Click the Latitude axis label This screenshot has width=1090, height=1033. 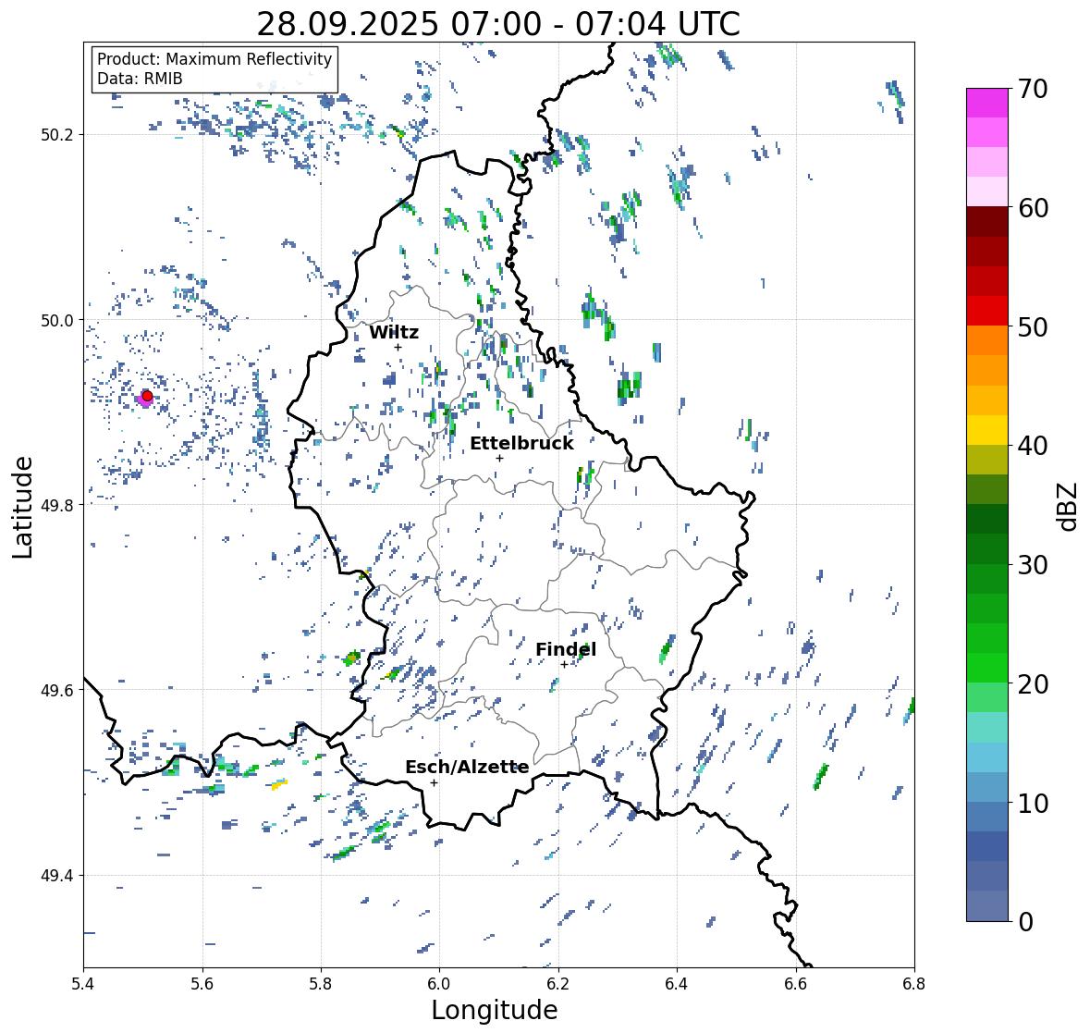(23, 507)
